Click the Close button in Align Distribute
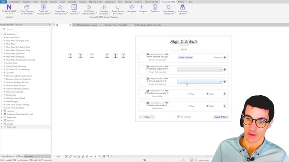 (147, 117)
